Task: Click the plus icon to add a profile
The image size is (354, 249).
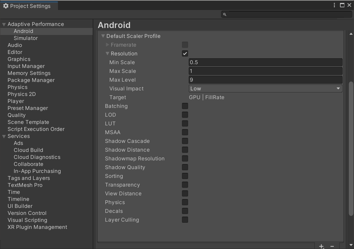Action: click(321, 246)
